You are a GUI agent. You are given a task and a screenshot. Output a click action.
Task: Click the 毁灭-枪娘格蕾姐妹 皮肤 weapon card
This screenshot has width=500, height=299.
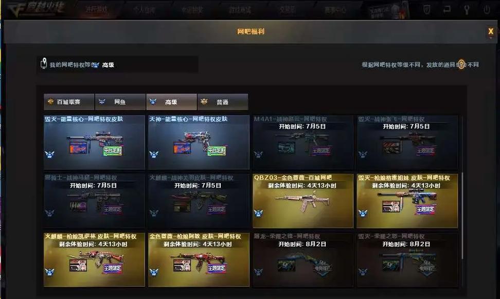407,201
